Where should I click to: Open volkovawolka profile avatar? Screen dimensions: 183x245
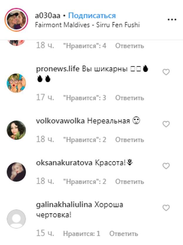(x=16, y=130)
